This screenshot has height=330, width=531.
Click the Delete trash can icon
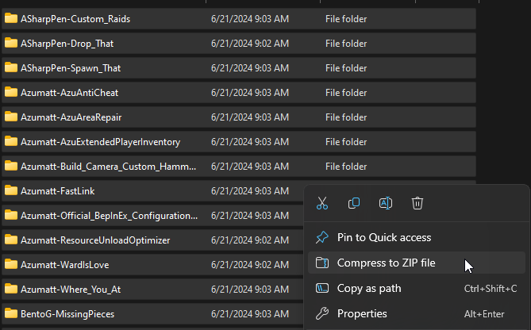tap(417, 203)
